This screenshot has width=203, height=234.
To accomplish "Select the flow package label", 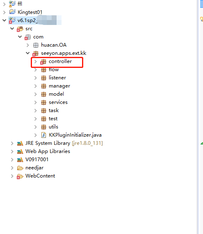I will pyautogui.click(x=54, y=70).
